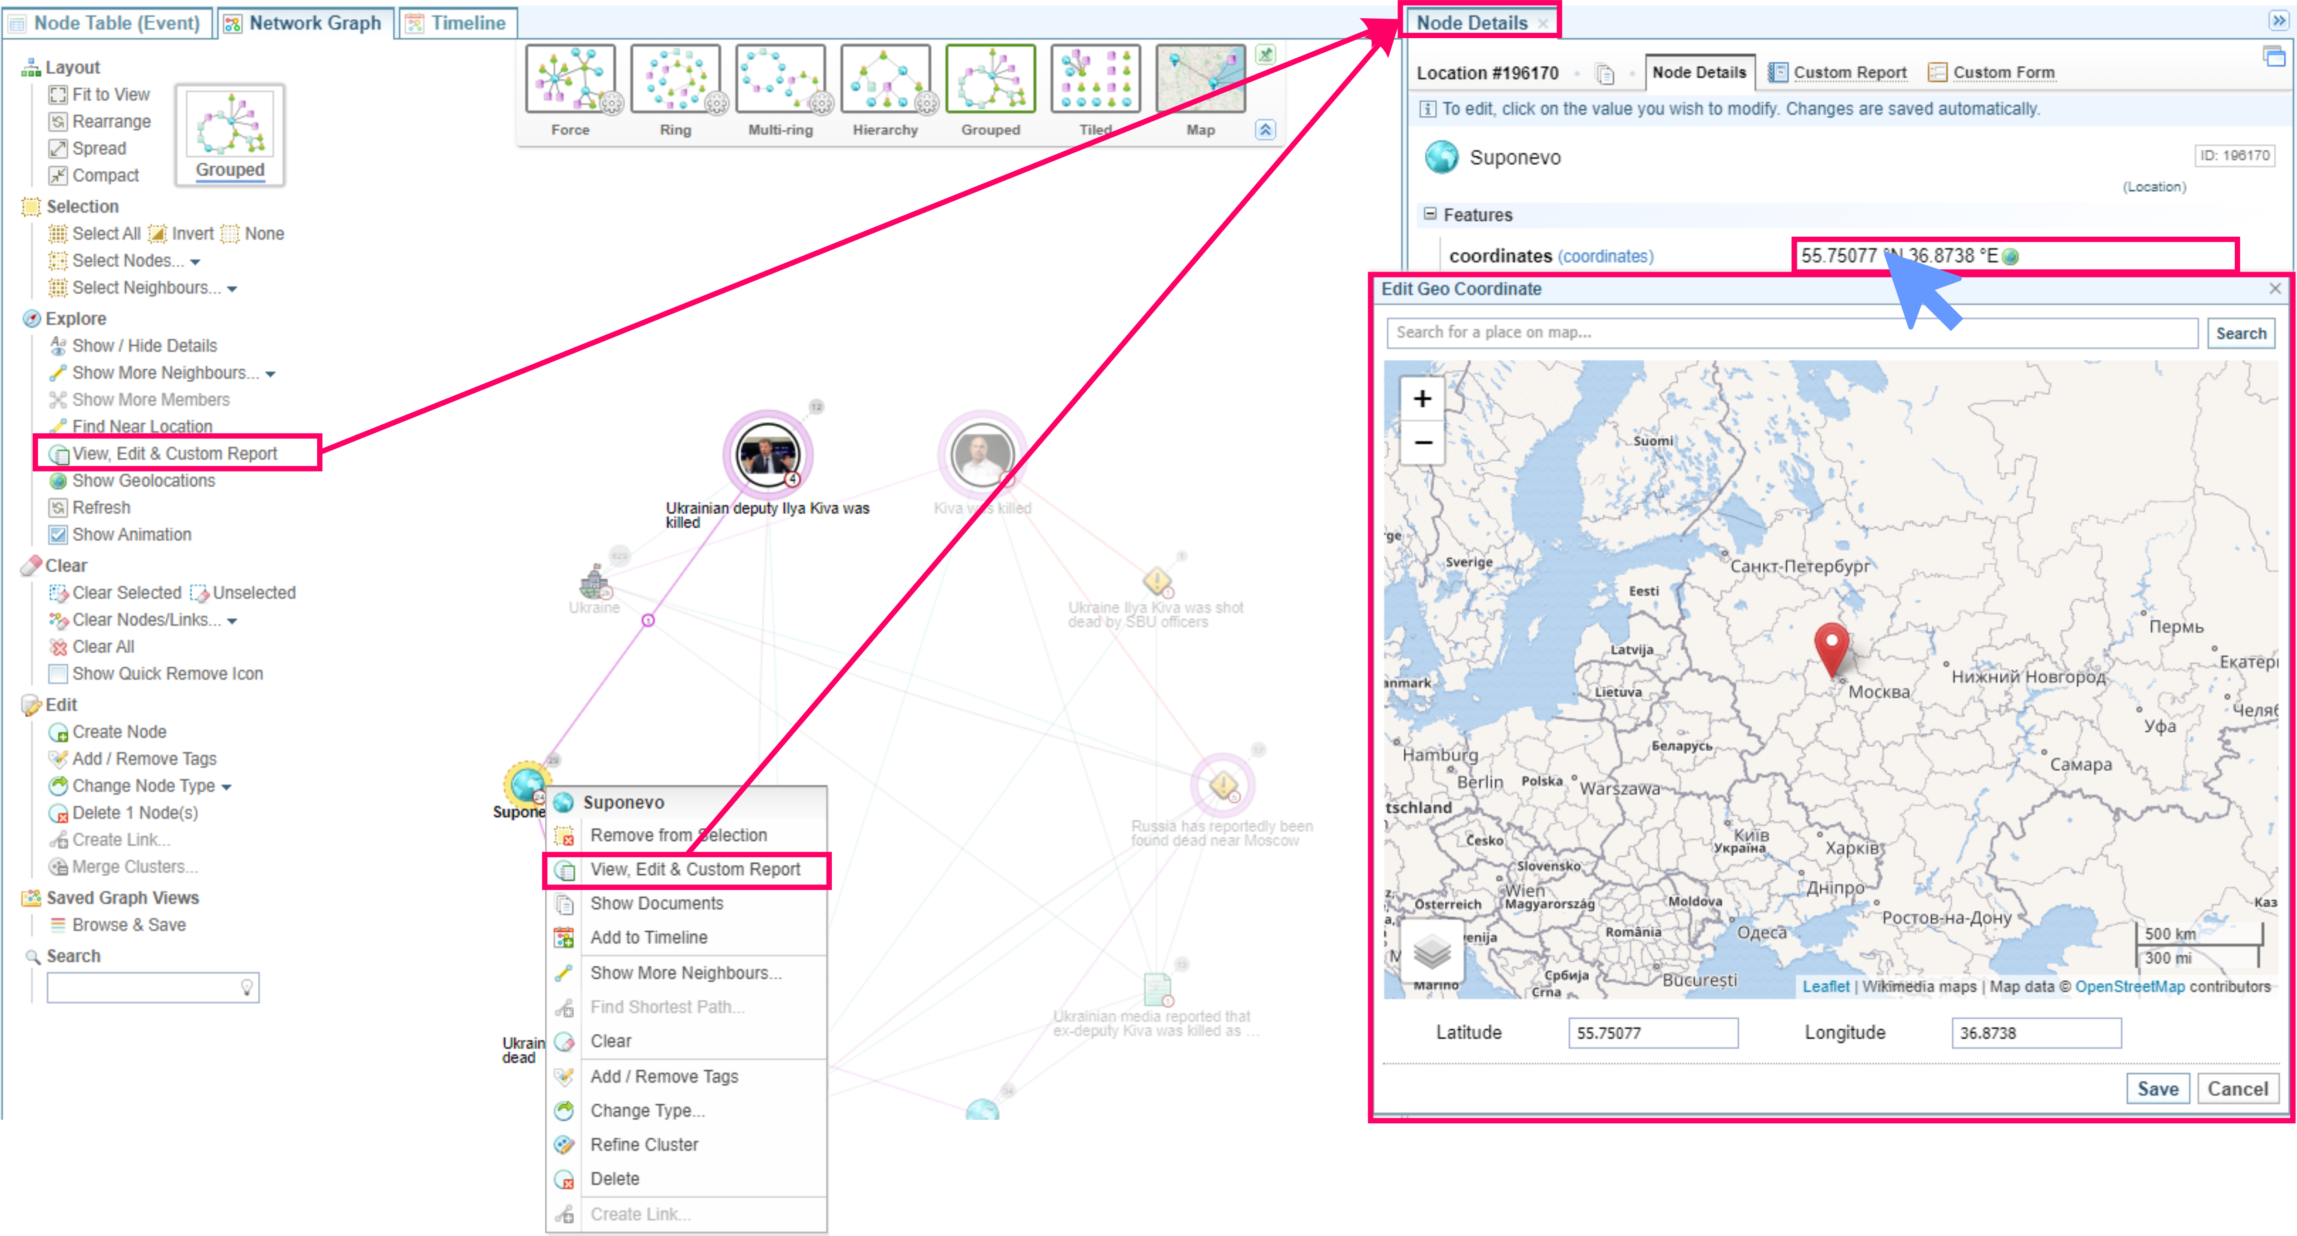This screenshot has width=2297, height=1236.
Task: Collapse the Features section
Action: 1430,214
